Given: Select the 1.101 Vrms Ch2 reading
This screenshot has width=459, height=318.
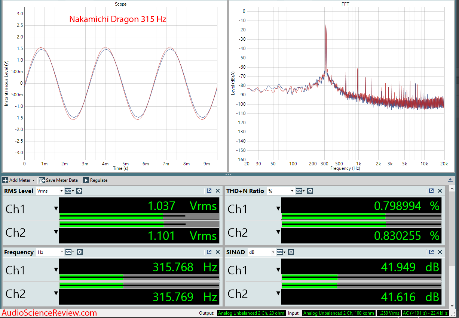Looking at the screenshot, I should click(x=183, y=236).
